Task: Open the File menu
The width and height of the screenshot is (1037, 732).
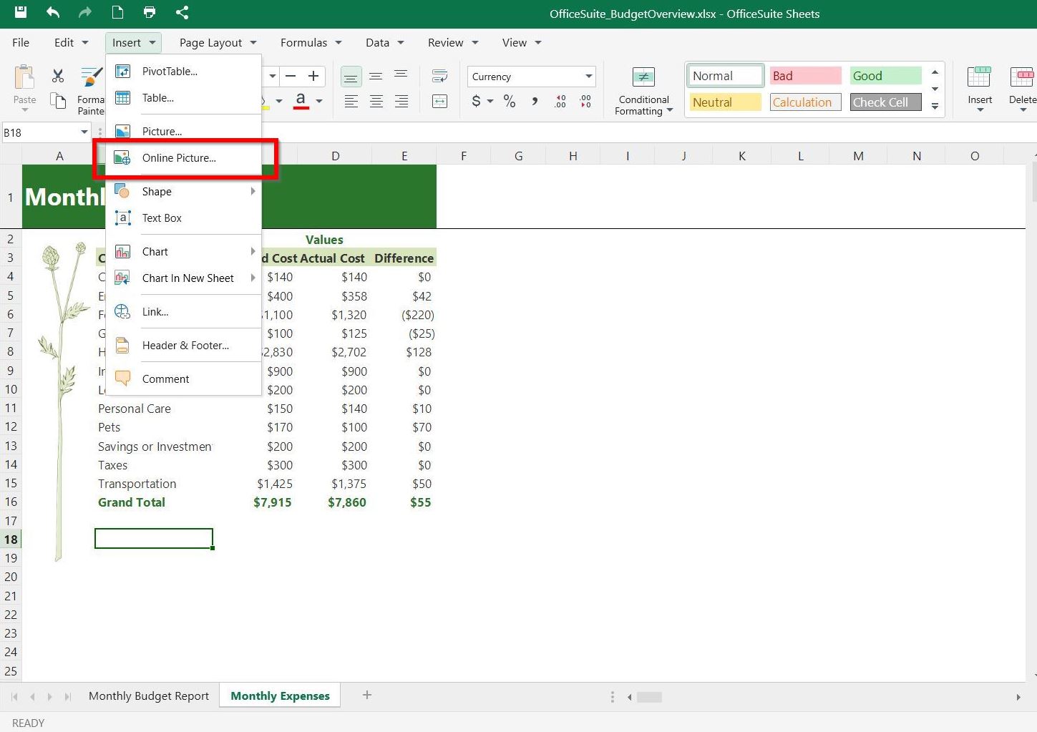Action: coord(21,42)
